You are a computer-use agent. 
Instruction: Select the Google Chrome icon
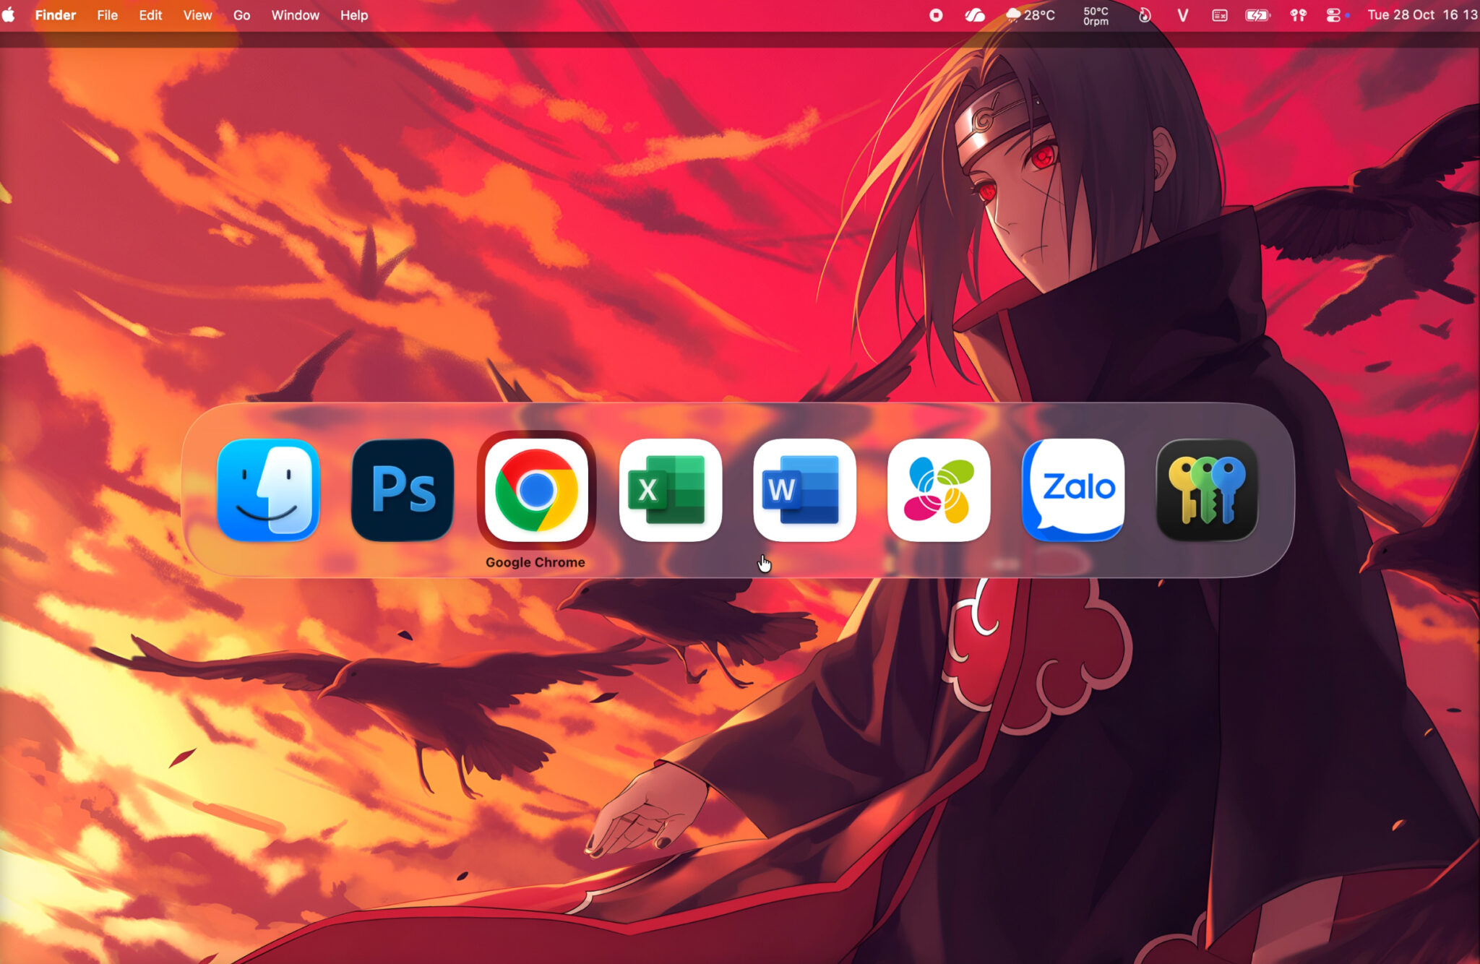coord(536,490)
